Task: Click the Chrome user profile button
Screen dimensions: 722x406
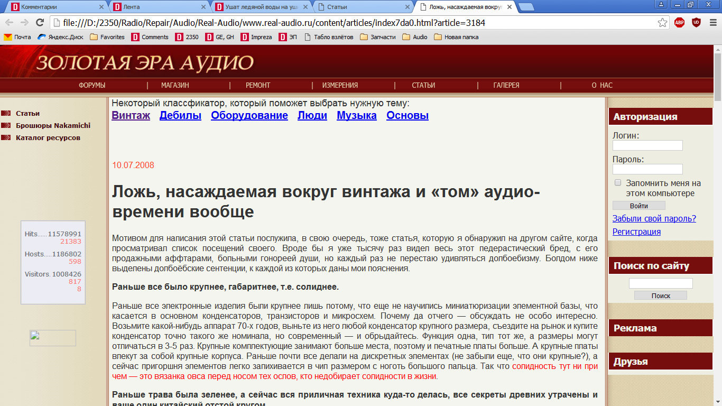Action: click(661, 4)
